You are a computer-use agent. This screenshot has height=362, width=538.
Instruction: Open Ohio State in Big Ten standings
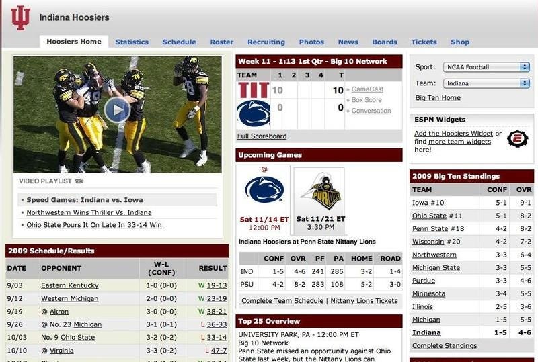(429, 216)
